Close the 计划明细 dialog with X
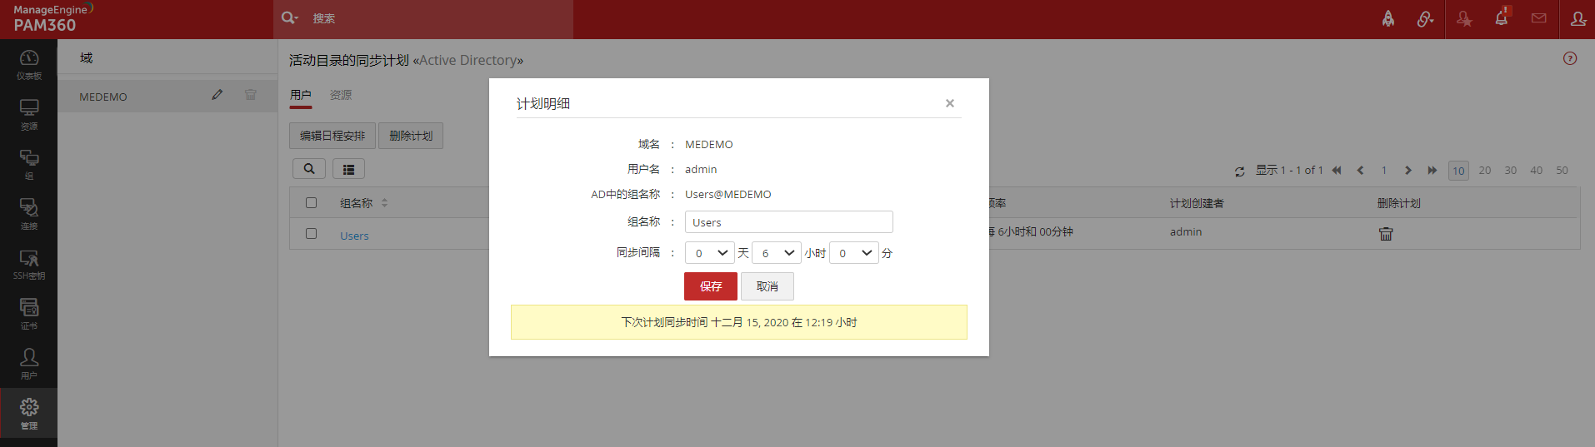1595x447 pixels. point(950,103)
